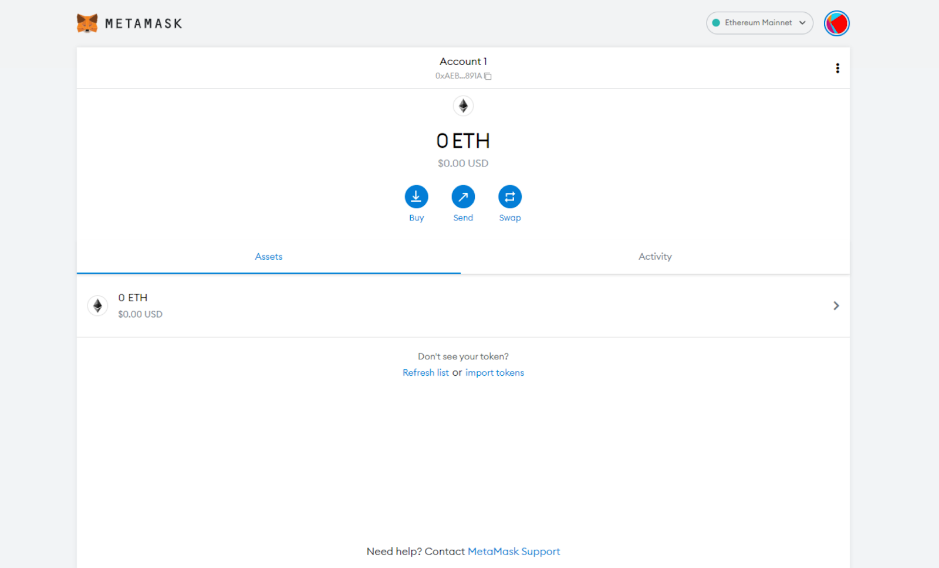Click the Account 1 name
The height and width of the screenshot is (568, 939).
point(463,61)
